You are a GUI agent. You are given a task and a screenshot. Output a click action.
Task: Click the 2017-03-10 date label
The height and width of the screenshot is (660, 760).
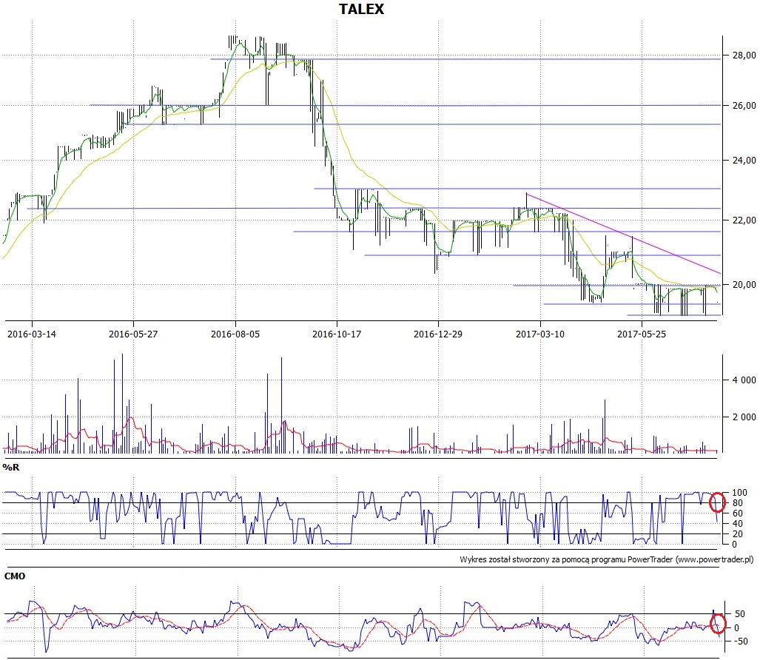[x=540, y=334]
